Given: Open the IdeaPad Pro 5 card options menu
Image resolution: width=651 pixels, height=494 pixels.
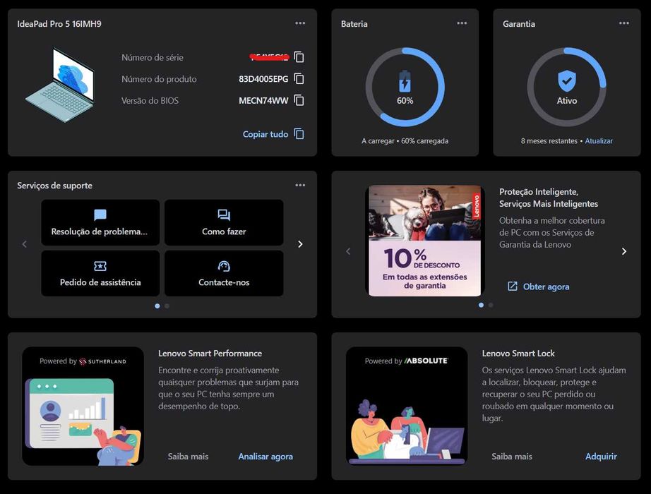Looking at the screenshot, I should tap(300, 23).
